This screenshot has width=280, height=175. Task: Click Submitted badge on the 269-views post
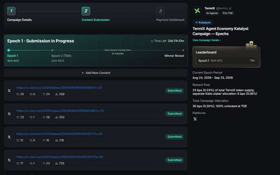coord(175,90)
